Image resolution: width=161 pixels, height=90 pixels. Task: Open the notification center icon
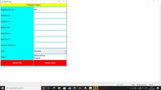pyautogui.click(x=158, y=88)
